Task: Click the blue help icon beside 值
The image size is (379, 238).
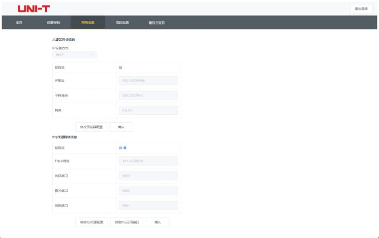Action: 125,148
